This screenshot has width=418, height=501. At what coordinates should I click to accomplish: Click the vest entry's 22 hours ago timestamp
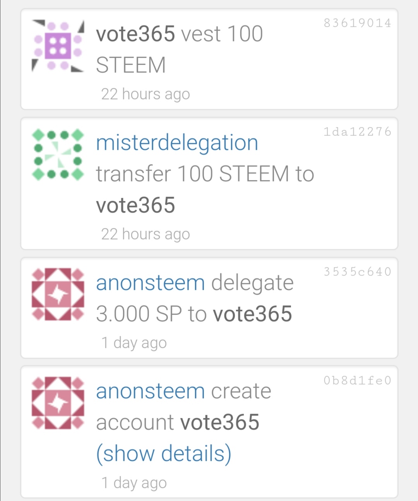tap(146, 94)
